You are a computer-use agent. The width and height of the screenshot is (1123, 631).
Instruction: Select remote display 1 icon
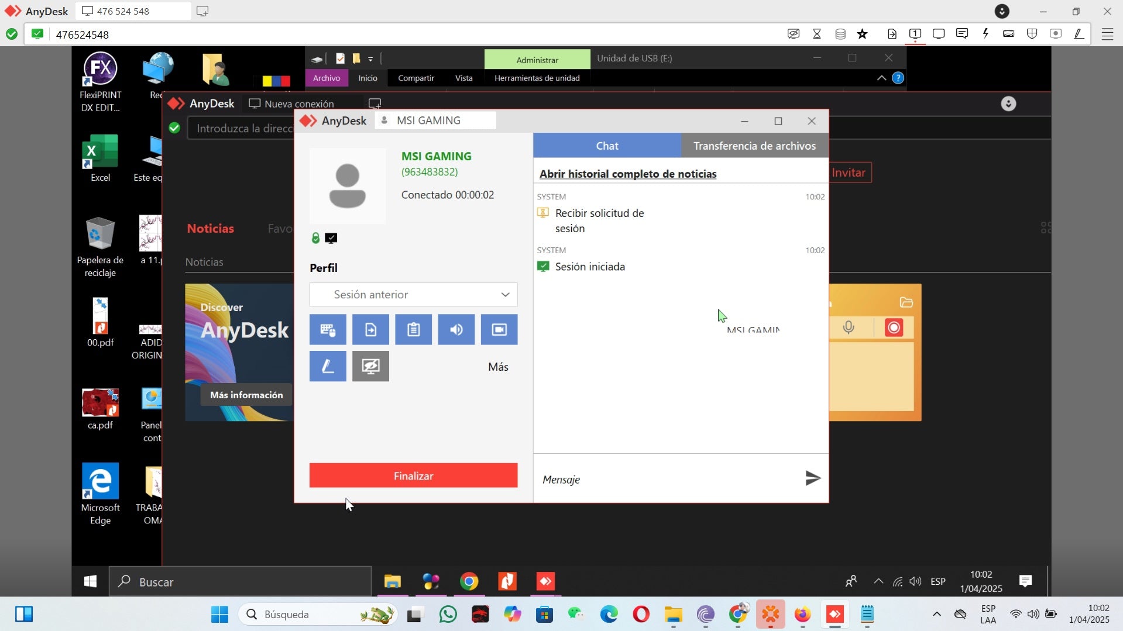(x=915, y=34)
